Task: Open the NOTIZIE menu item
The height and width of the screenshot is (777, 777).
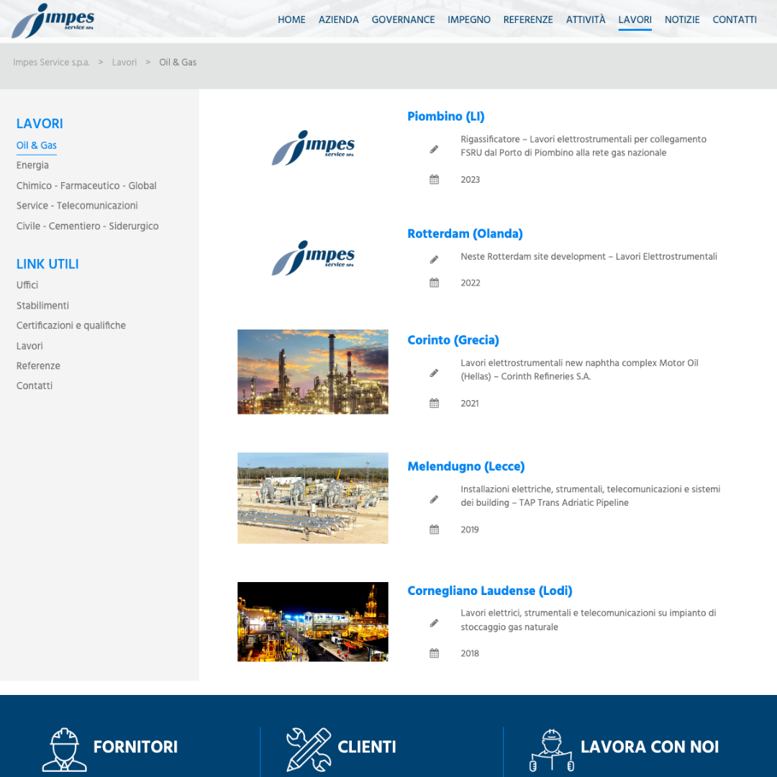Action: tap(682, 20)
